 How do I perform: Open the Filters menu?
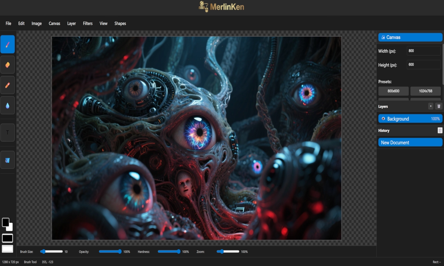(87, 24)
